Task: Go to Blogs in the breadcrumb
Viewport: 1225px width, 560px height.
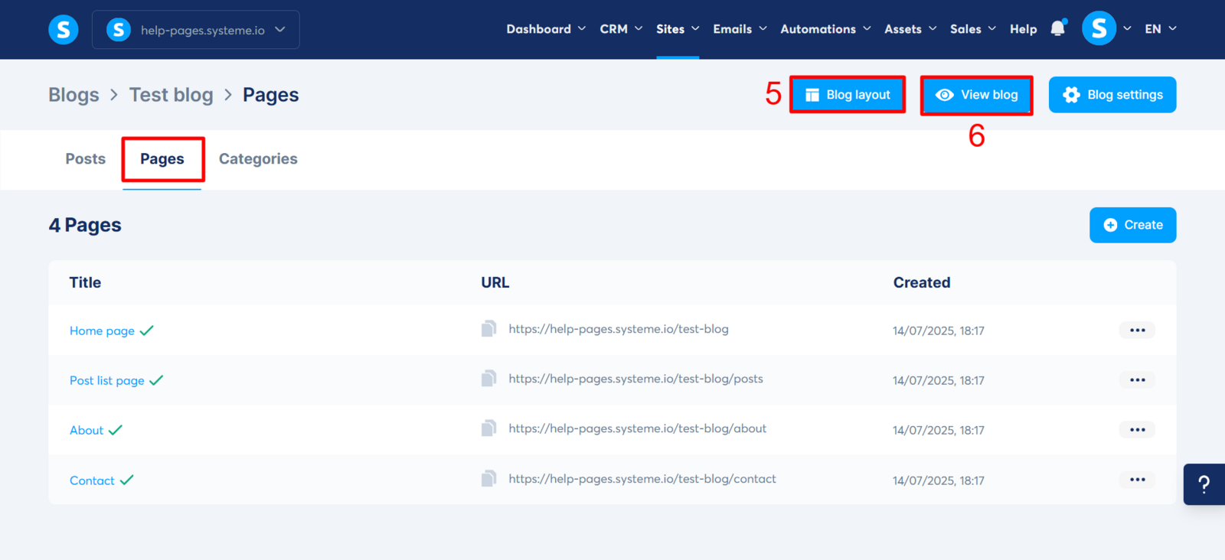Action: 73,95
